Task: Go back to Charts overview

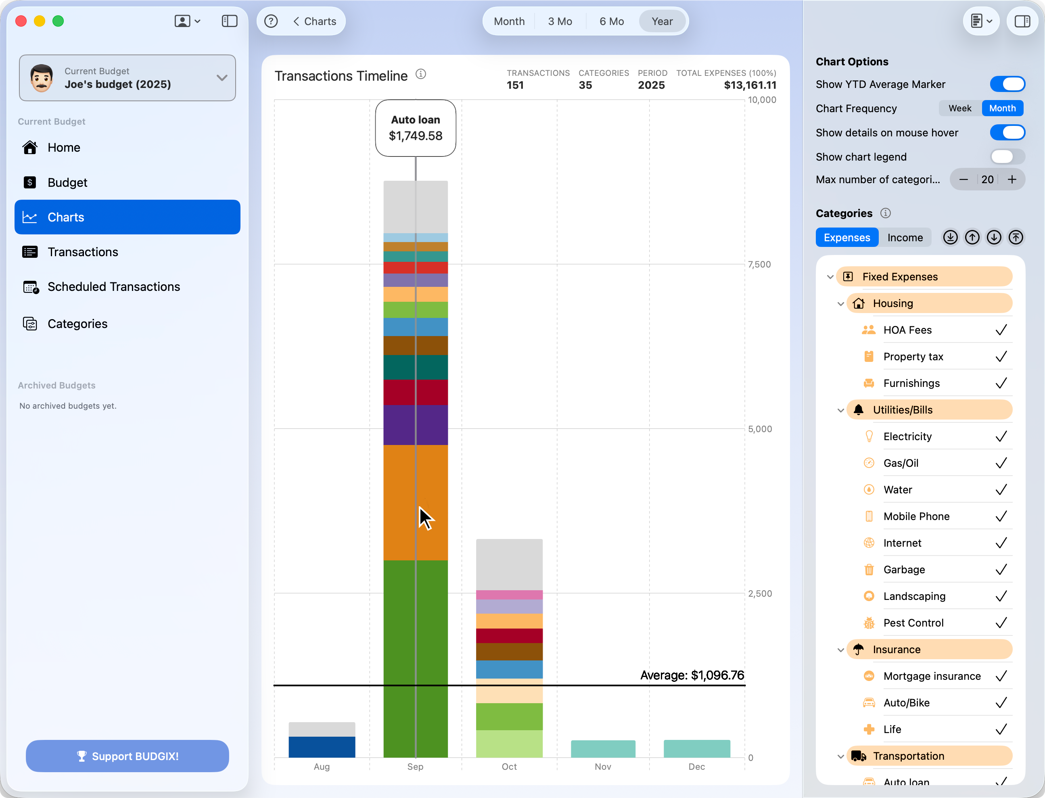Action: click(x=314, y=21)
